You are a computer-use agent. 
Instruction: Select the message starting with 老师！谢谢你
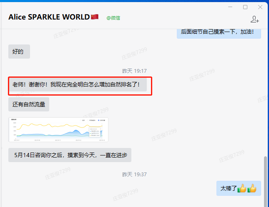tap(78, 84)
